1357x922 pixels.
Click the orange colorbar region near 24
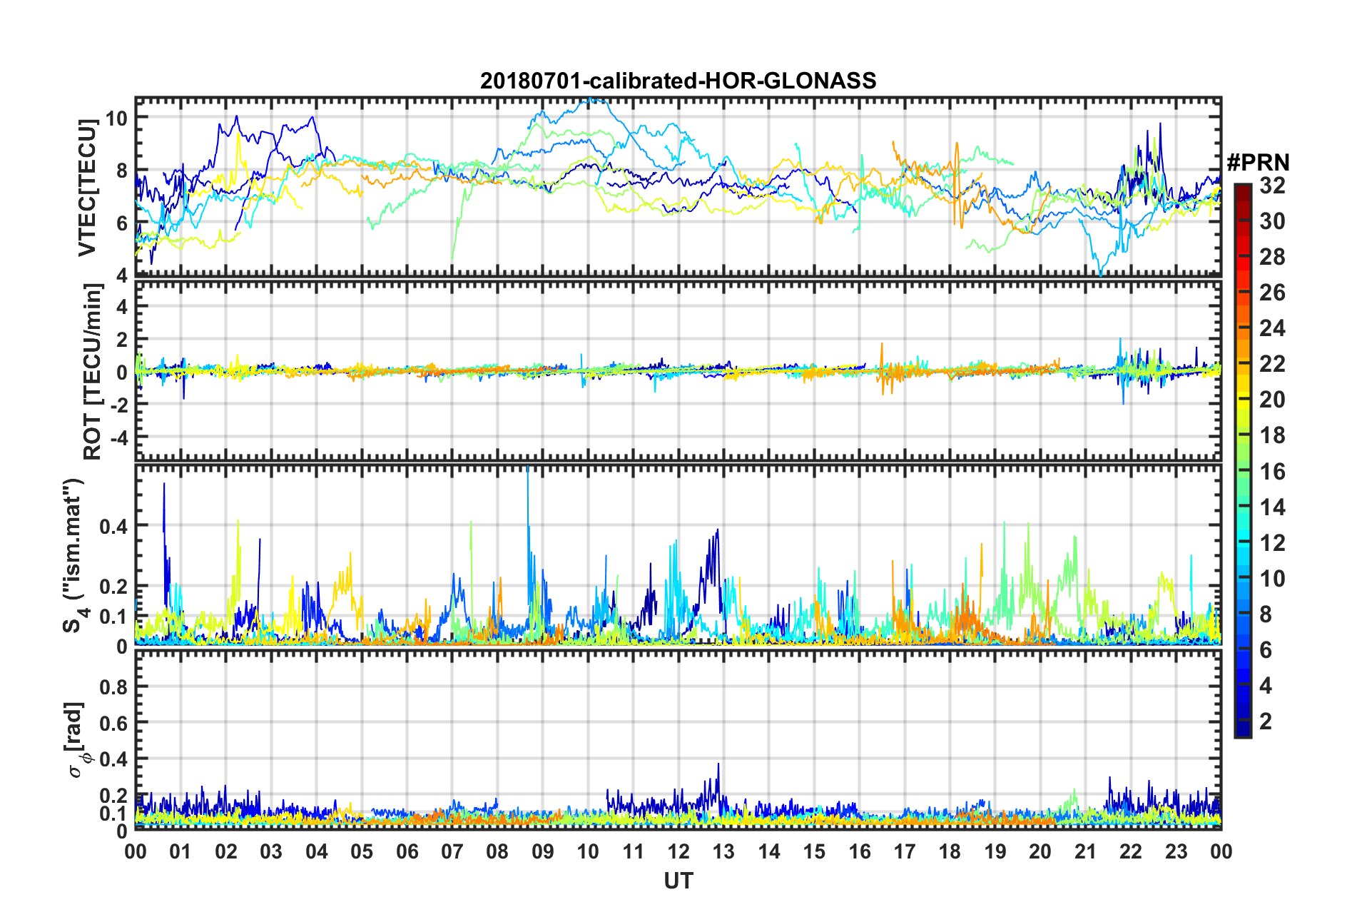1243,328
